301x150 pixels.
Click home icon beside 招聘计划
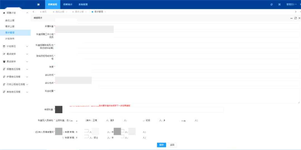(x=4, y=13)
